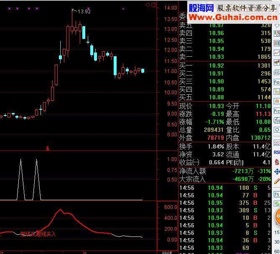Click the 600.0 indicator axis label
280x254 pixels.
171,207
